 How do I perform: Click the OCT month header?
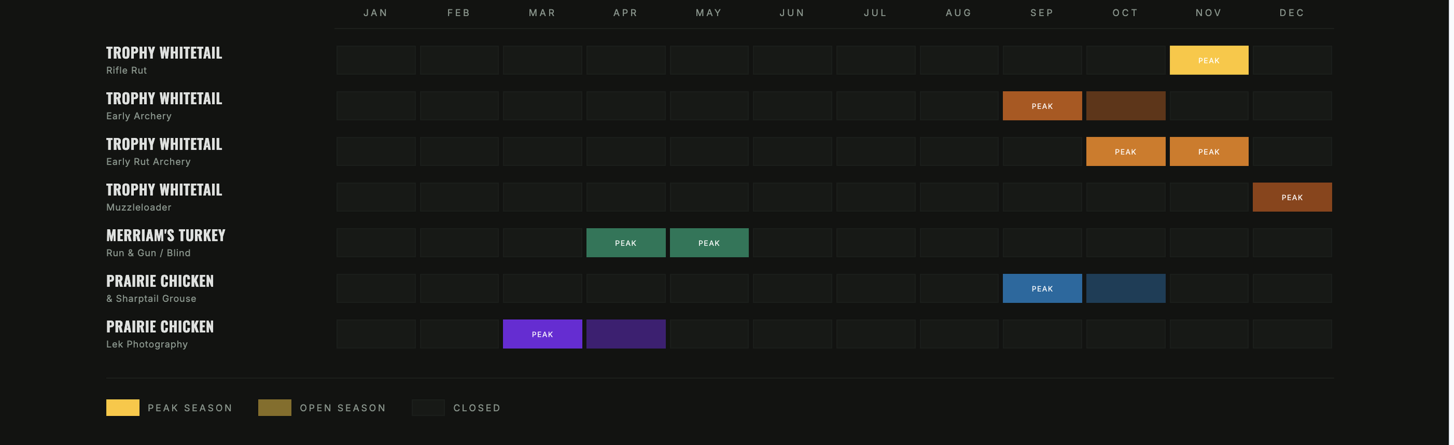1125,13
